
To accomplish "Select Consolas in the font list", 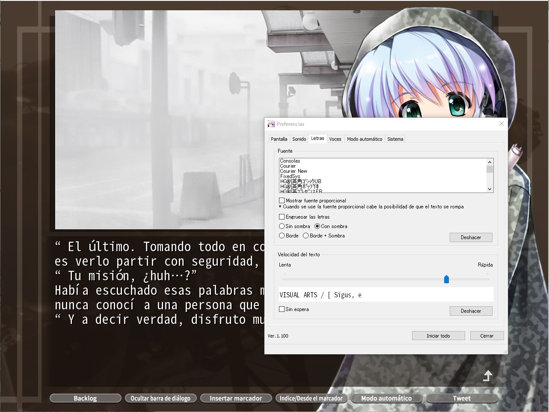I will (x=383, y=161).
